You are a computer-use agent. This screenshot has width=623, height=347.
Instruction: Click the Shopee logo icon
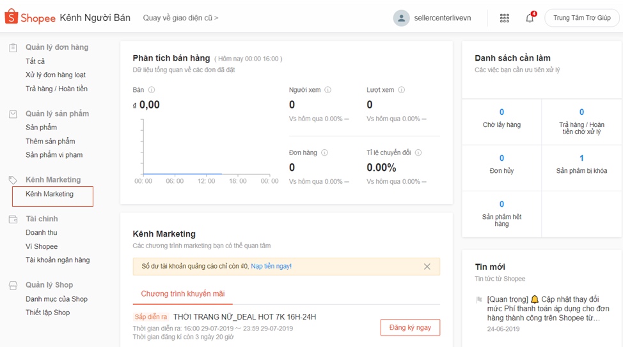coord(12,17)
